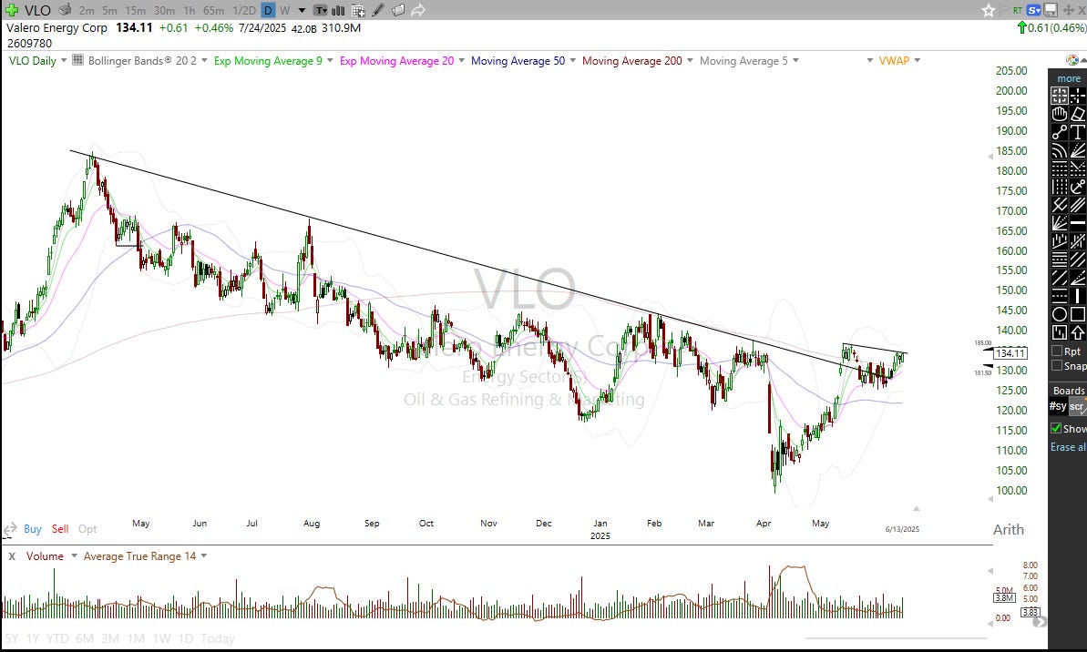Select the Text tool
This screenshot has height=652, width=1087.
1078,132
